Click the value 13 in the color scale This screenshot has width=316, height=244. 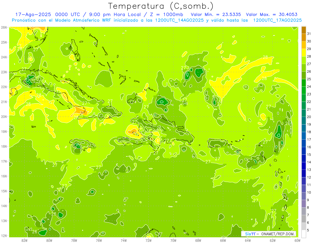[309, 170]
